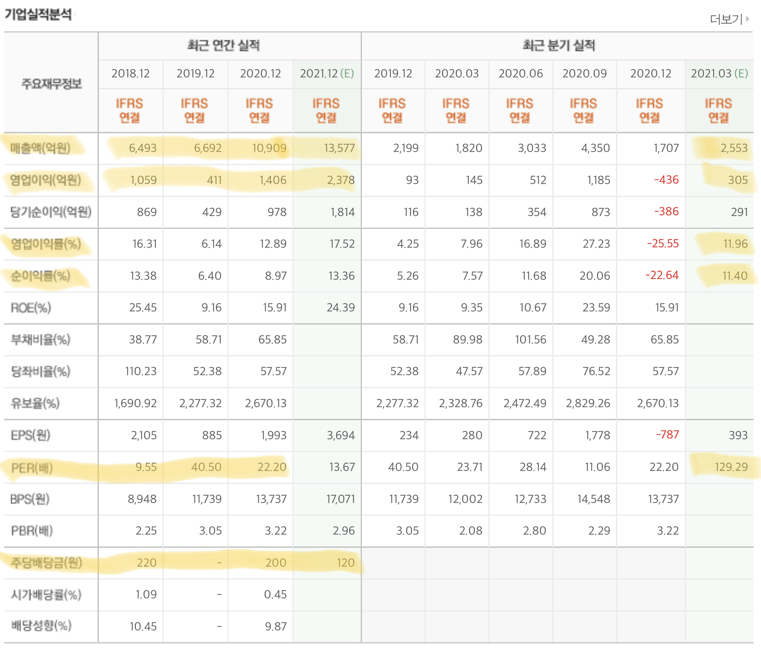The width and height of the screenshot is (761, 648).
Task: Click the 1.09 dividend yield value
Action: (x=146, y=595)
